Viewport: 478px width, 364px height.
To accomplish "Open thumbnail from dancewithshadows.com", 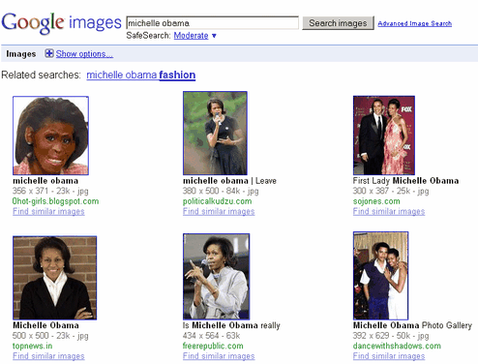I will (x=380, y=276).
